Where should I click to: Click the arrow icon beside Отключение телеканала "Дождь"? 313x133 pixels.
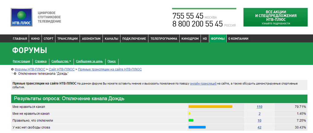click(15, 74)
